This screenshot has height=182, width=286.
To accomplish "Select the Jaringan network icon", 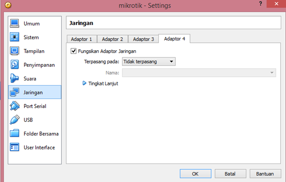I will point(15,92).
